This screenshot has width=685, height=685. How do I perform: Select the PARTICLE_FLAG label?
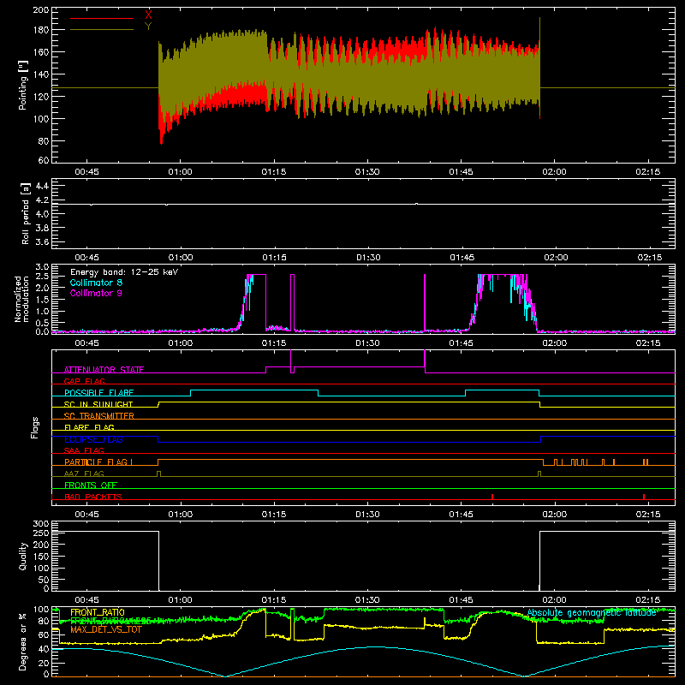pos(98,462)
